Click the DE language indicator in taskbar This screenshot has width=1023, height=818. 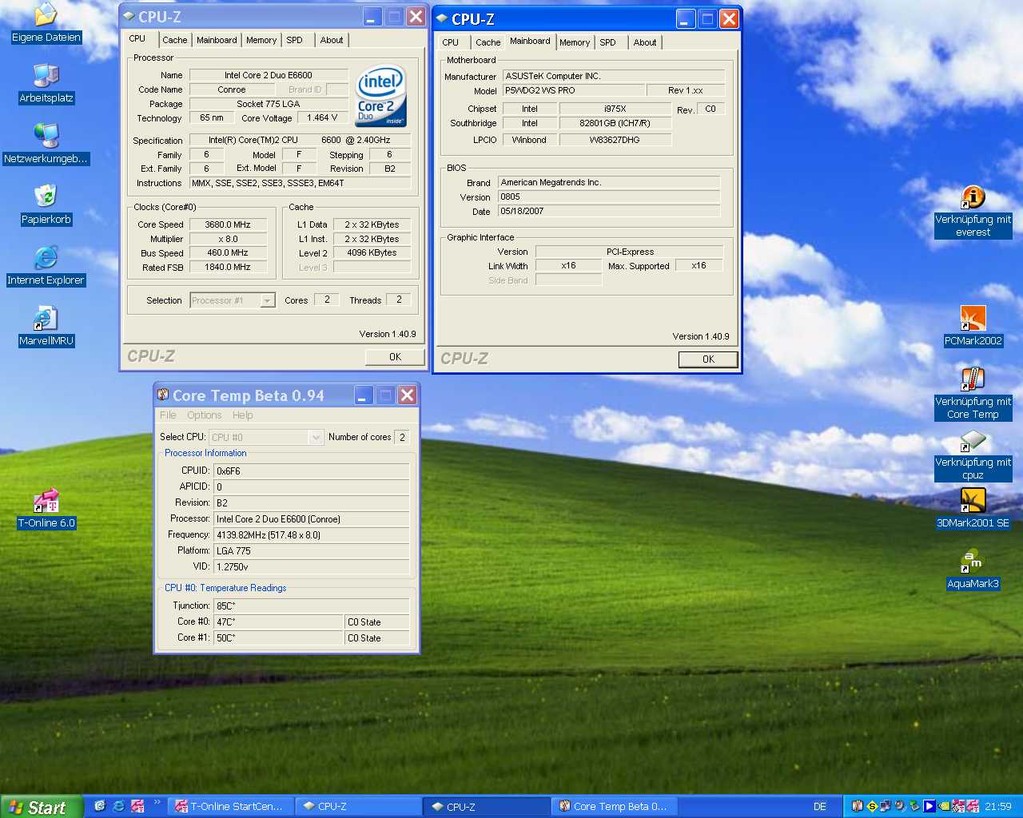coord(820,807)
